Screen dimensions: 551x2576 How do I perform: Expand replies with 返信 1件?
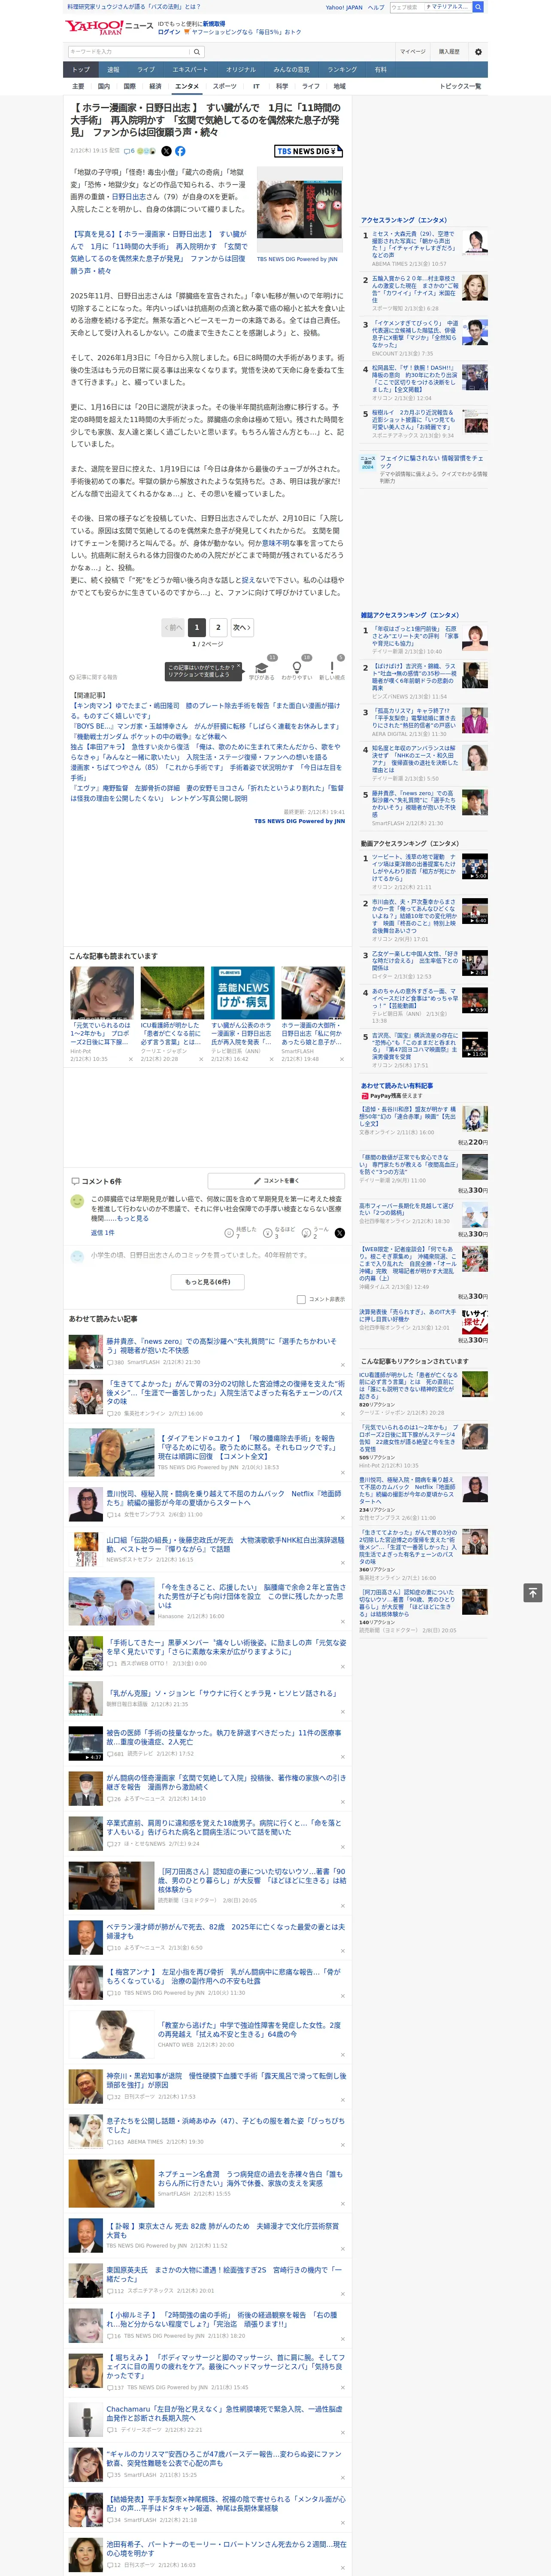coord(103,1232)
